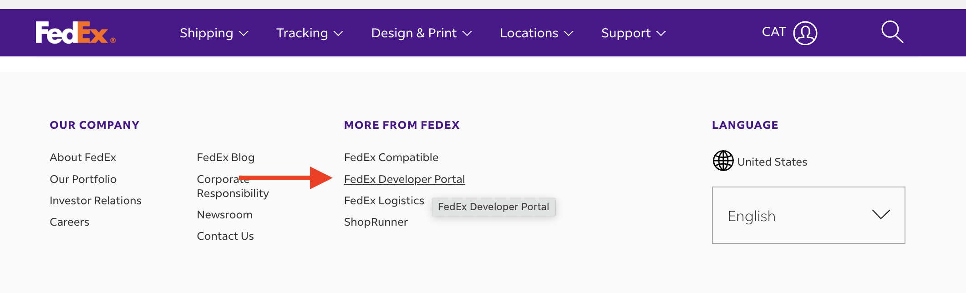Open the FedEx Blog link
Viewport: 966px width, 293px height.
click(x=225, y=157)
